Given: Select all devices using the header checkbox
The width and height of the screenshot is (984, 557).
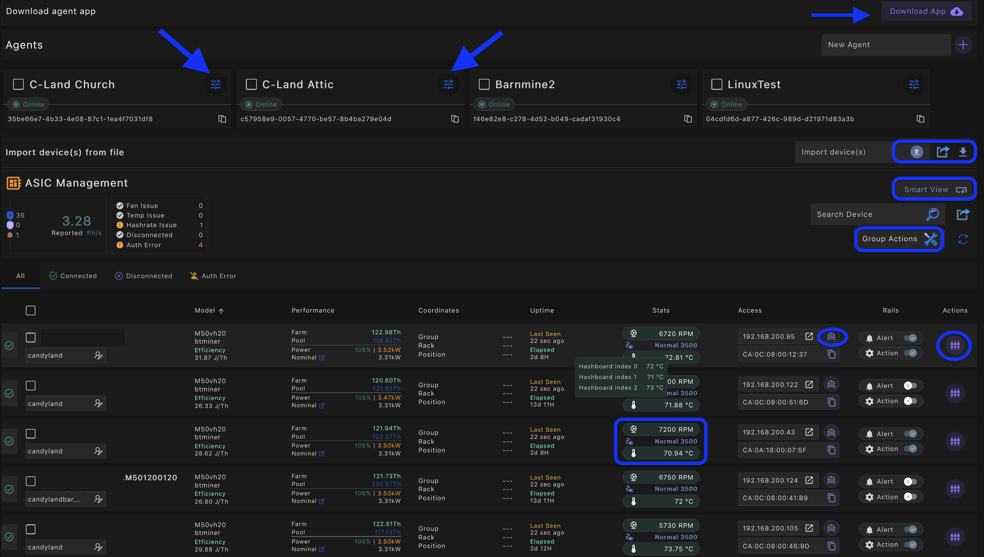Looking at the screenshot, I should click(x=30, y=310).
